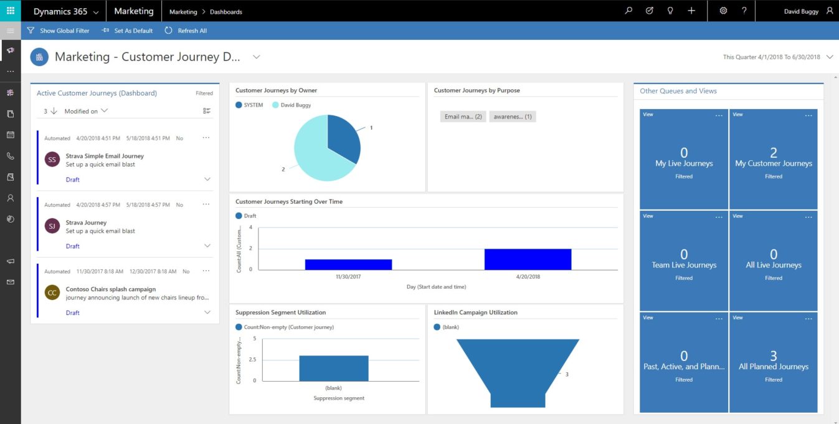Click the list view layout icon
This screenshot has height=424, width=839.
tap(207, 111)
